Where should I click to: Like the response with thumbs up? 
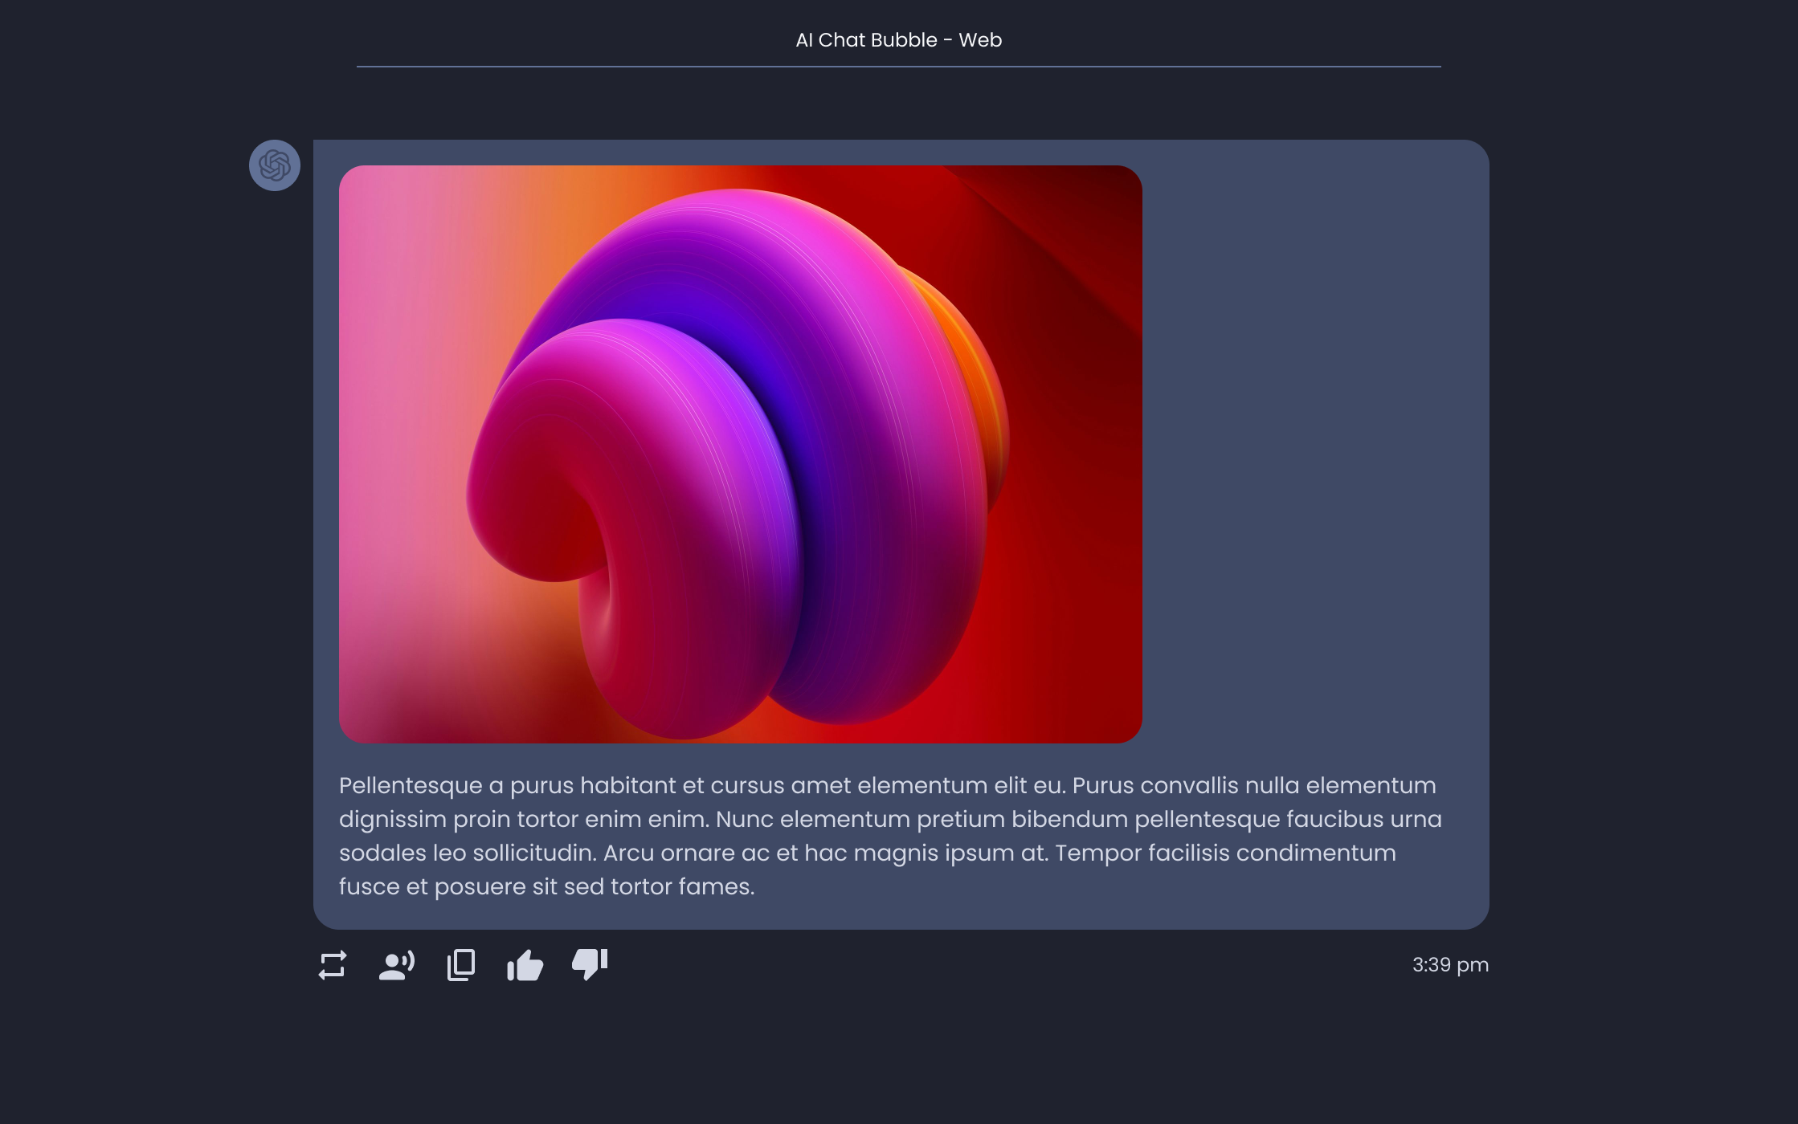coord(525,965)
